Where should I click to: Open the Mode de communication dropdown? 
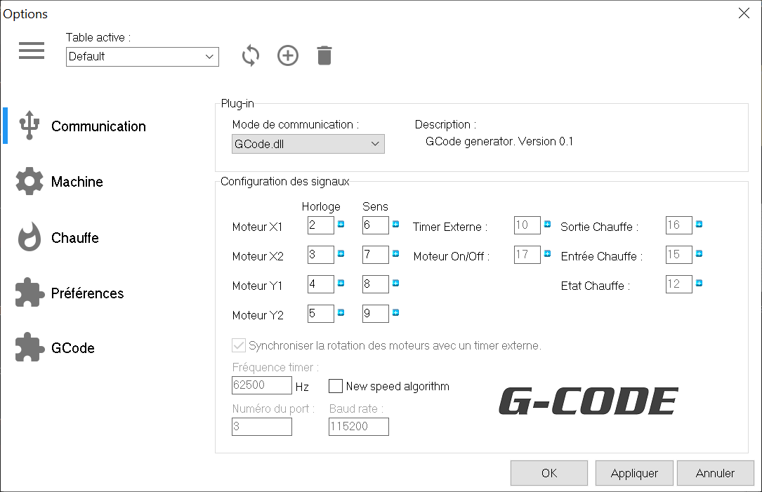coord(308,144)
